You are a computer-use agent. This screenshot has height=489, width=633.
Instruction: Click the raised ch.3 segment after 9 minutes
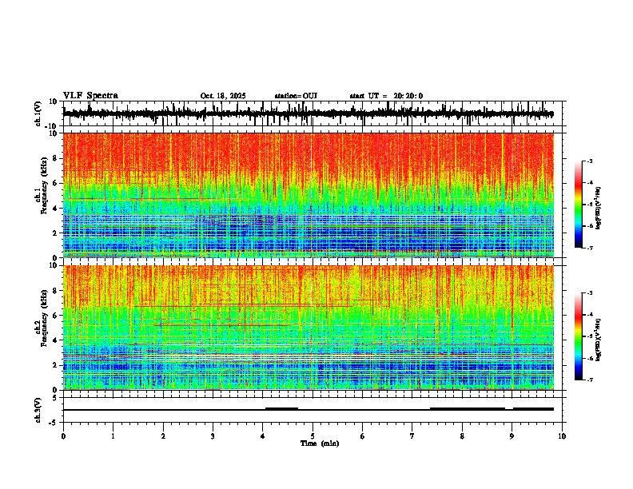point(533,409)
